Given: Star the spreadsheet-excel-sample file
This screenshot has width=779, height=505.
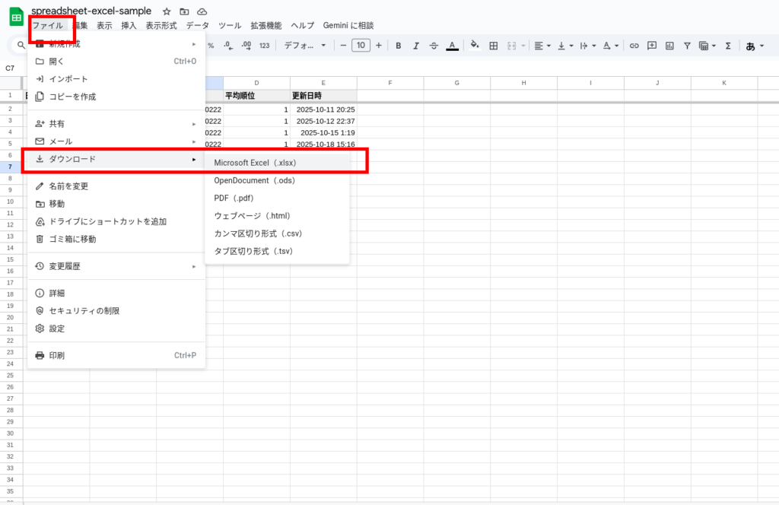Looking at the screenshot, I should tap(166, 11).
